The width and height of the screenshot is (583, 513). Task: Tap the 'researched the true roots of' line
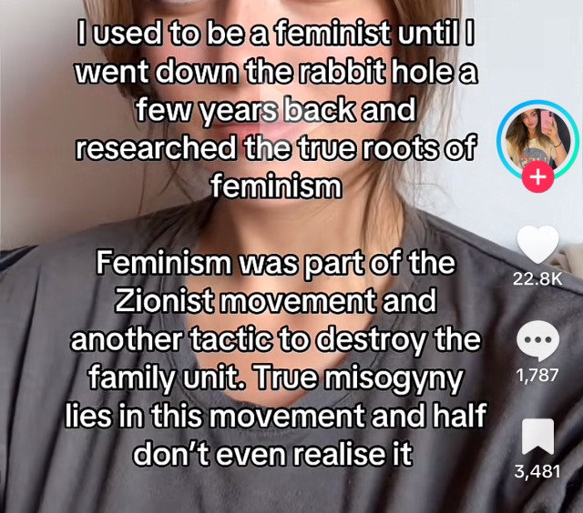tap(275, 148)
